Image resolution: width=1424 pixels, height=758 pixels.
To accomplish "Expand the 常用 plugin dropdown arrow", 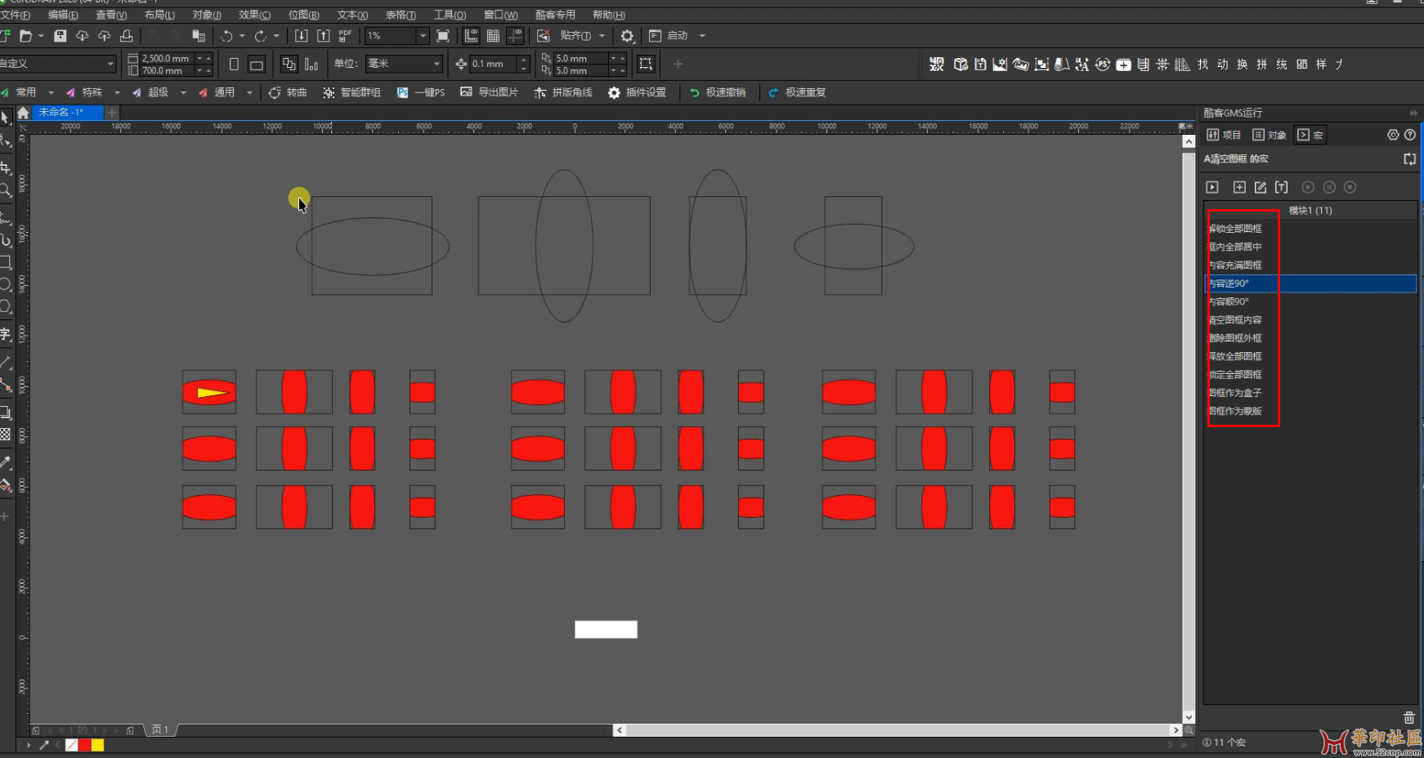I will [51, 93].
